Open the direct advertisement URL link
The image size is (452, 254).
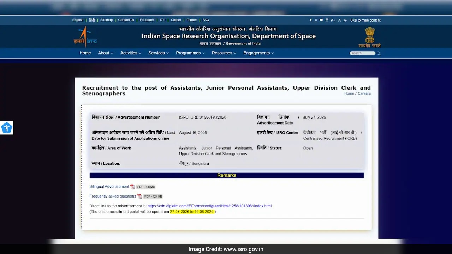(x=209, y=206)
